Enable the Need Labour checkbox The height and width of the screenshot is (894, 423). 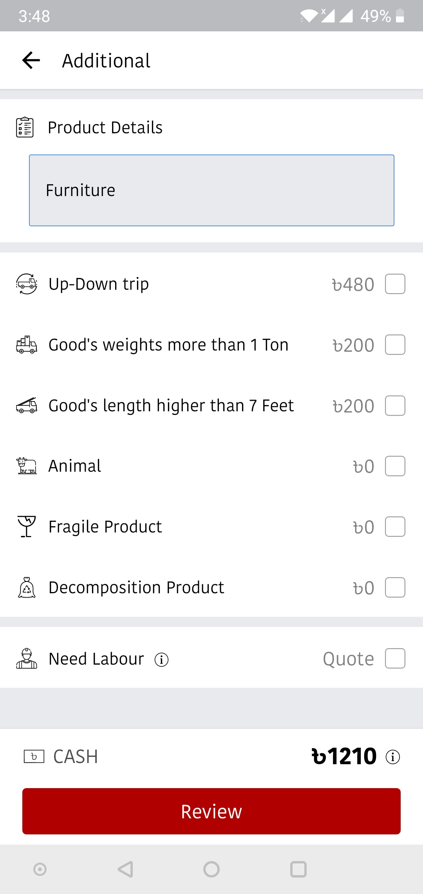click(x=395, y=658)
